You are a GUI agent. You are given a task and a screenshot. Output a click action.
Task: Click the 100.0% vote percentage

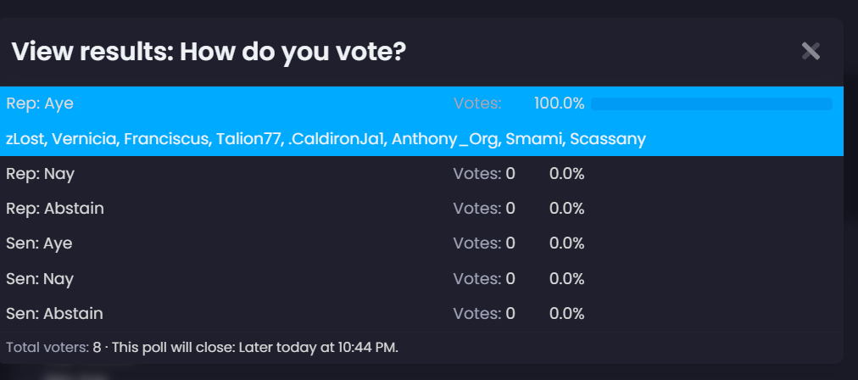[x=559, y=103]
